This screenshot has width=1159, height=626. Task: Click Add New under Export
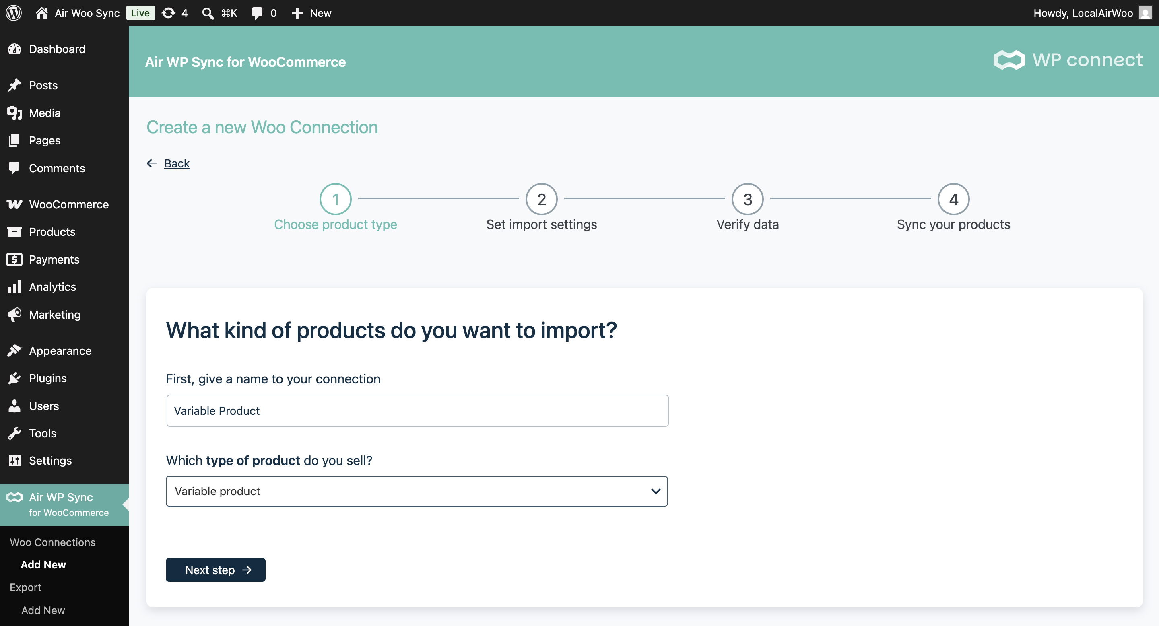tap(43, 610)
